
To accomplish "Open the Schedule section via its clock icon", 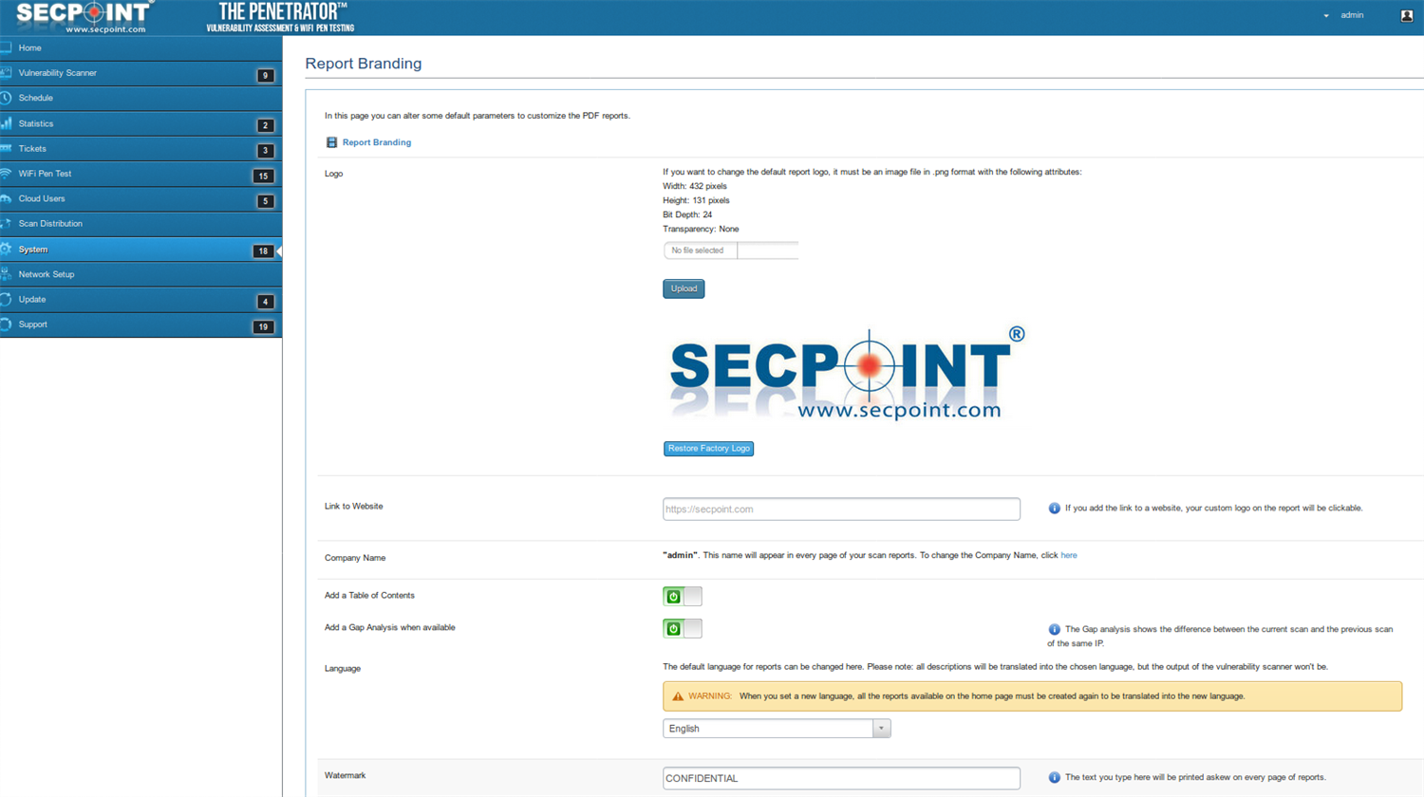I will coord(9,98).
